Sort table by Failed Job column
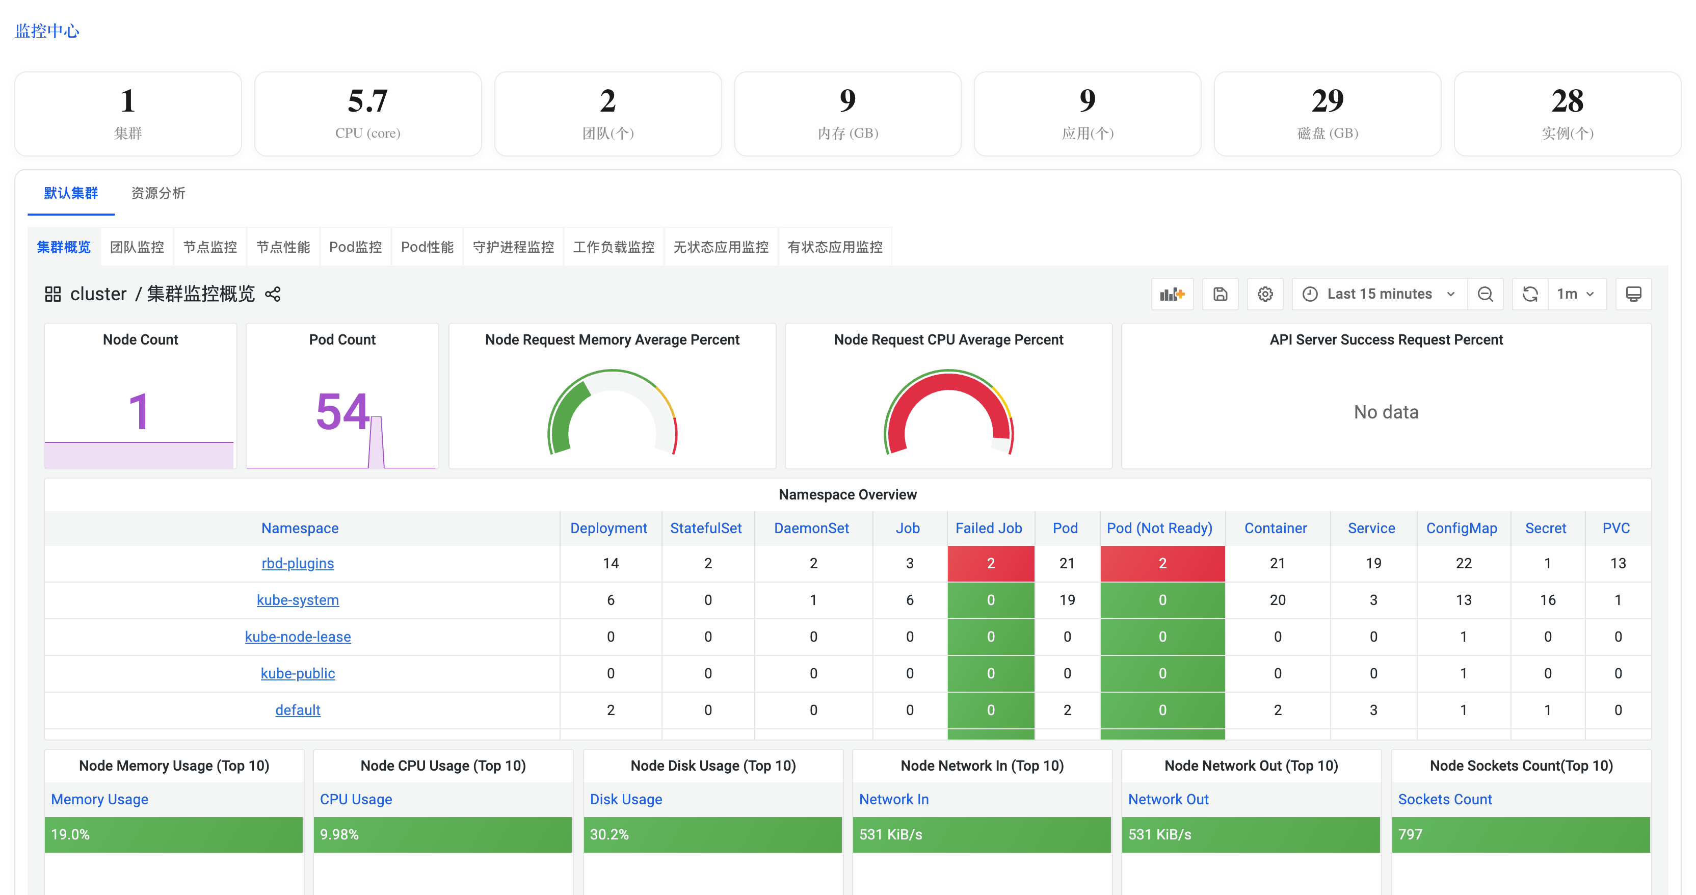Screen dimensions: 1696x895 [x=988, y=528]
